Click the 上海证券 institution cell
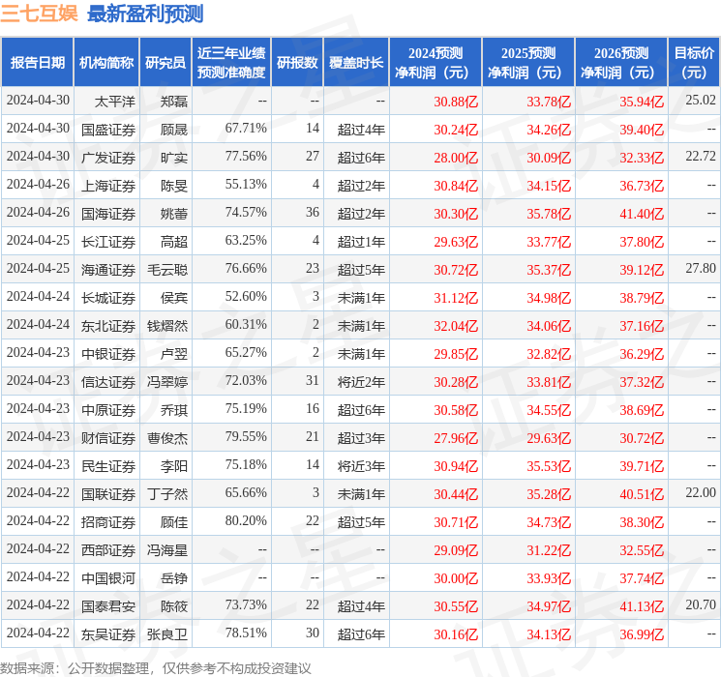This screenshot has width=721, height=677. click(108, 186)
